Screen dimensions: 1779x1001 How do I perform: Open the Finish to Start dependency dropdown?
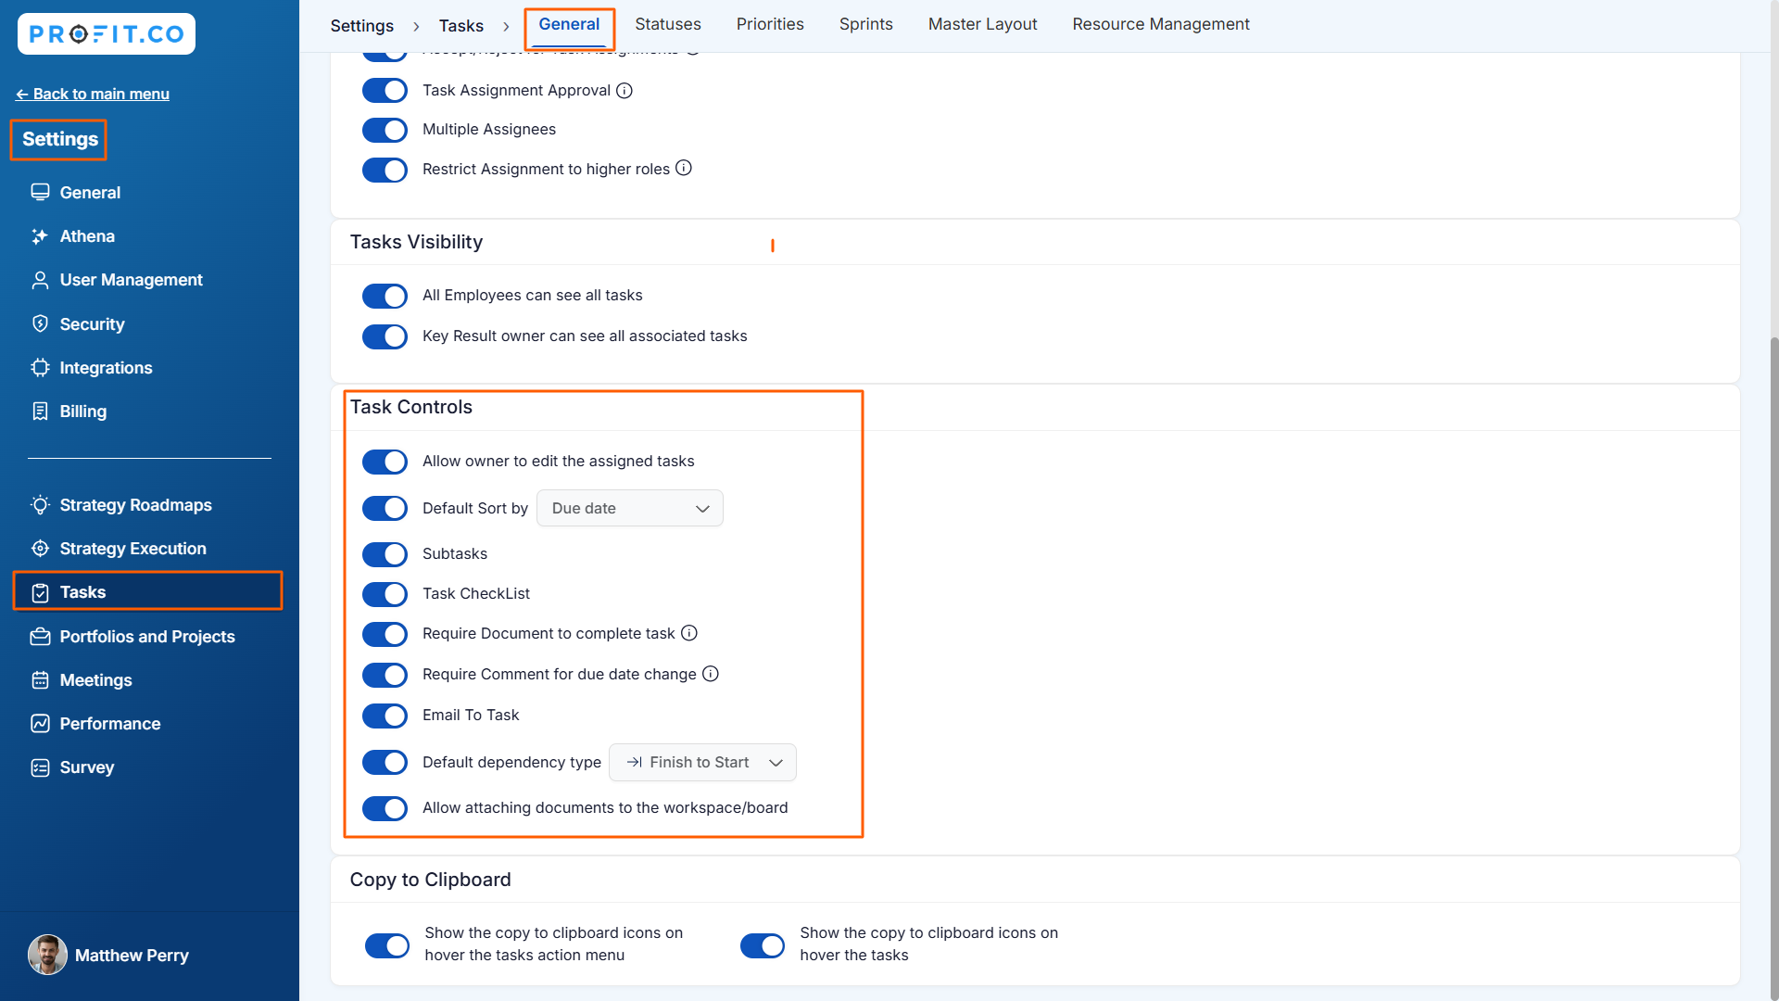click(x=702, y=762)
